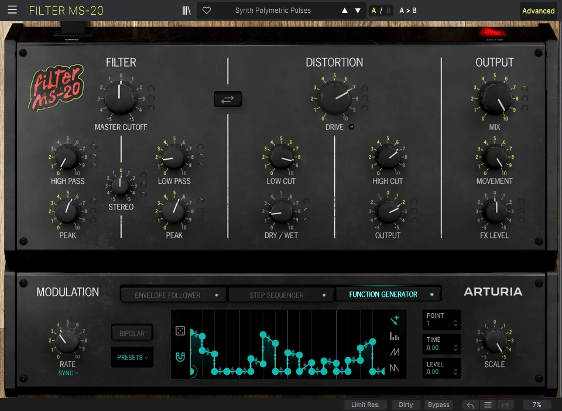Swap filter and distortion routing order
562x411 pixels.
tap(228, 100)
